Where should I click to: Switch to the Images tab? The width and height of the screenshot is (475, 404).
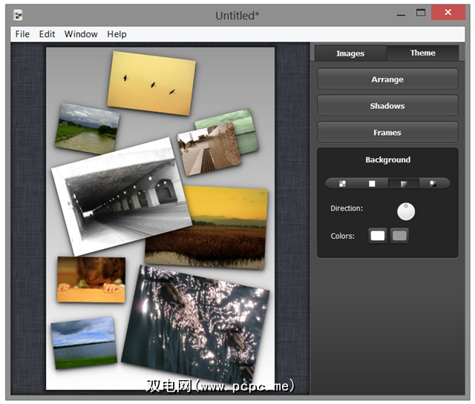pyautogui.click(x=350, y=53)
